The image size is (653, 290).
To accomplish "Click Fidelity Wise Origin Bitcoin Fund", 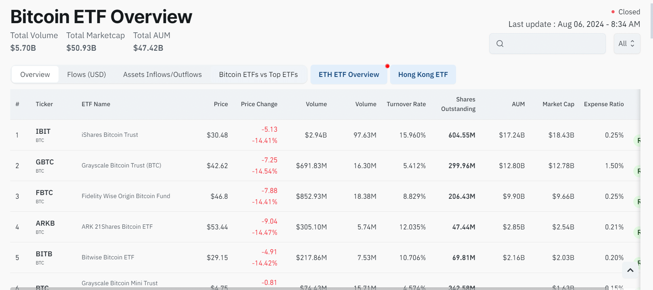I will (x=125, y=196).
